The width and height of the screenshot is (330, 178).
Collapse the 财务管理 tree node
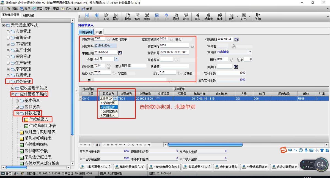tap(8, 82)
